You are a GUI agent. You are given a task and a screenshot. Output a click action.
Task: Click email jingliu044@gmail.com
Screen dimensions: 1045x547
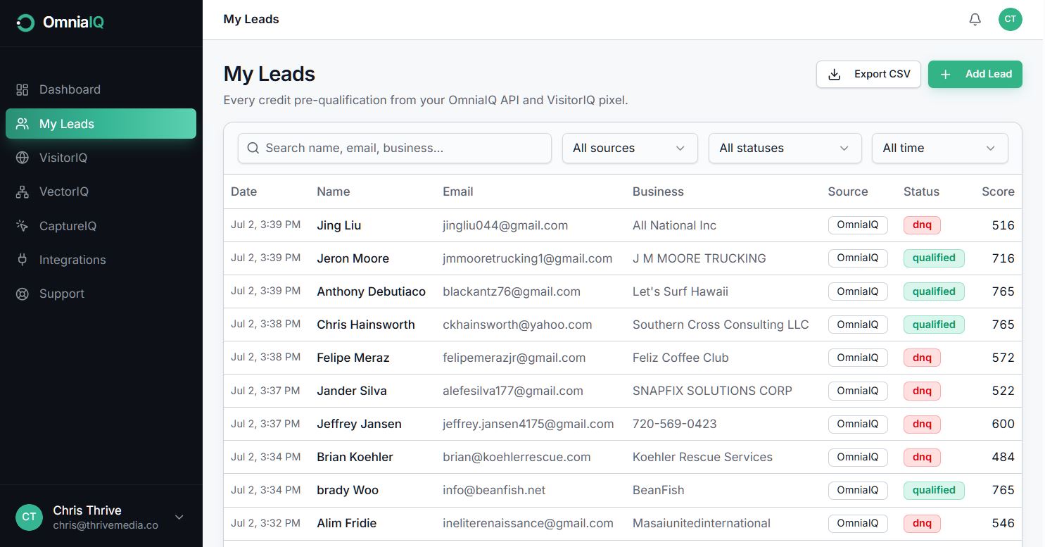[x=505, y=225]
